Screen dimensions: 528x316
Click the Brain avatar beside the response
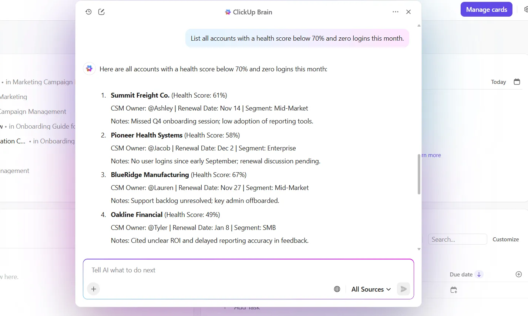tap(89, 68)
